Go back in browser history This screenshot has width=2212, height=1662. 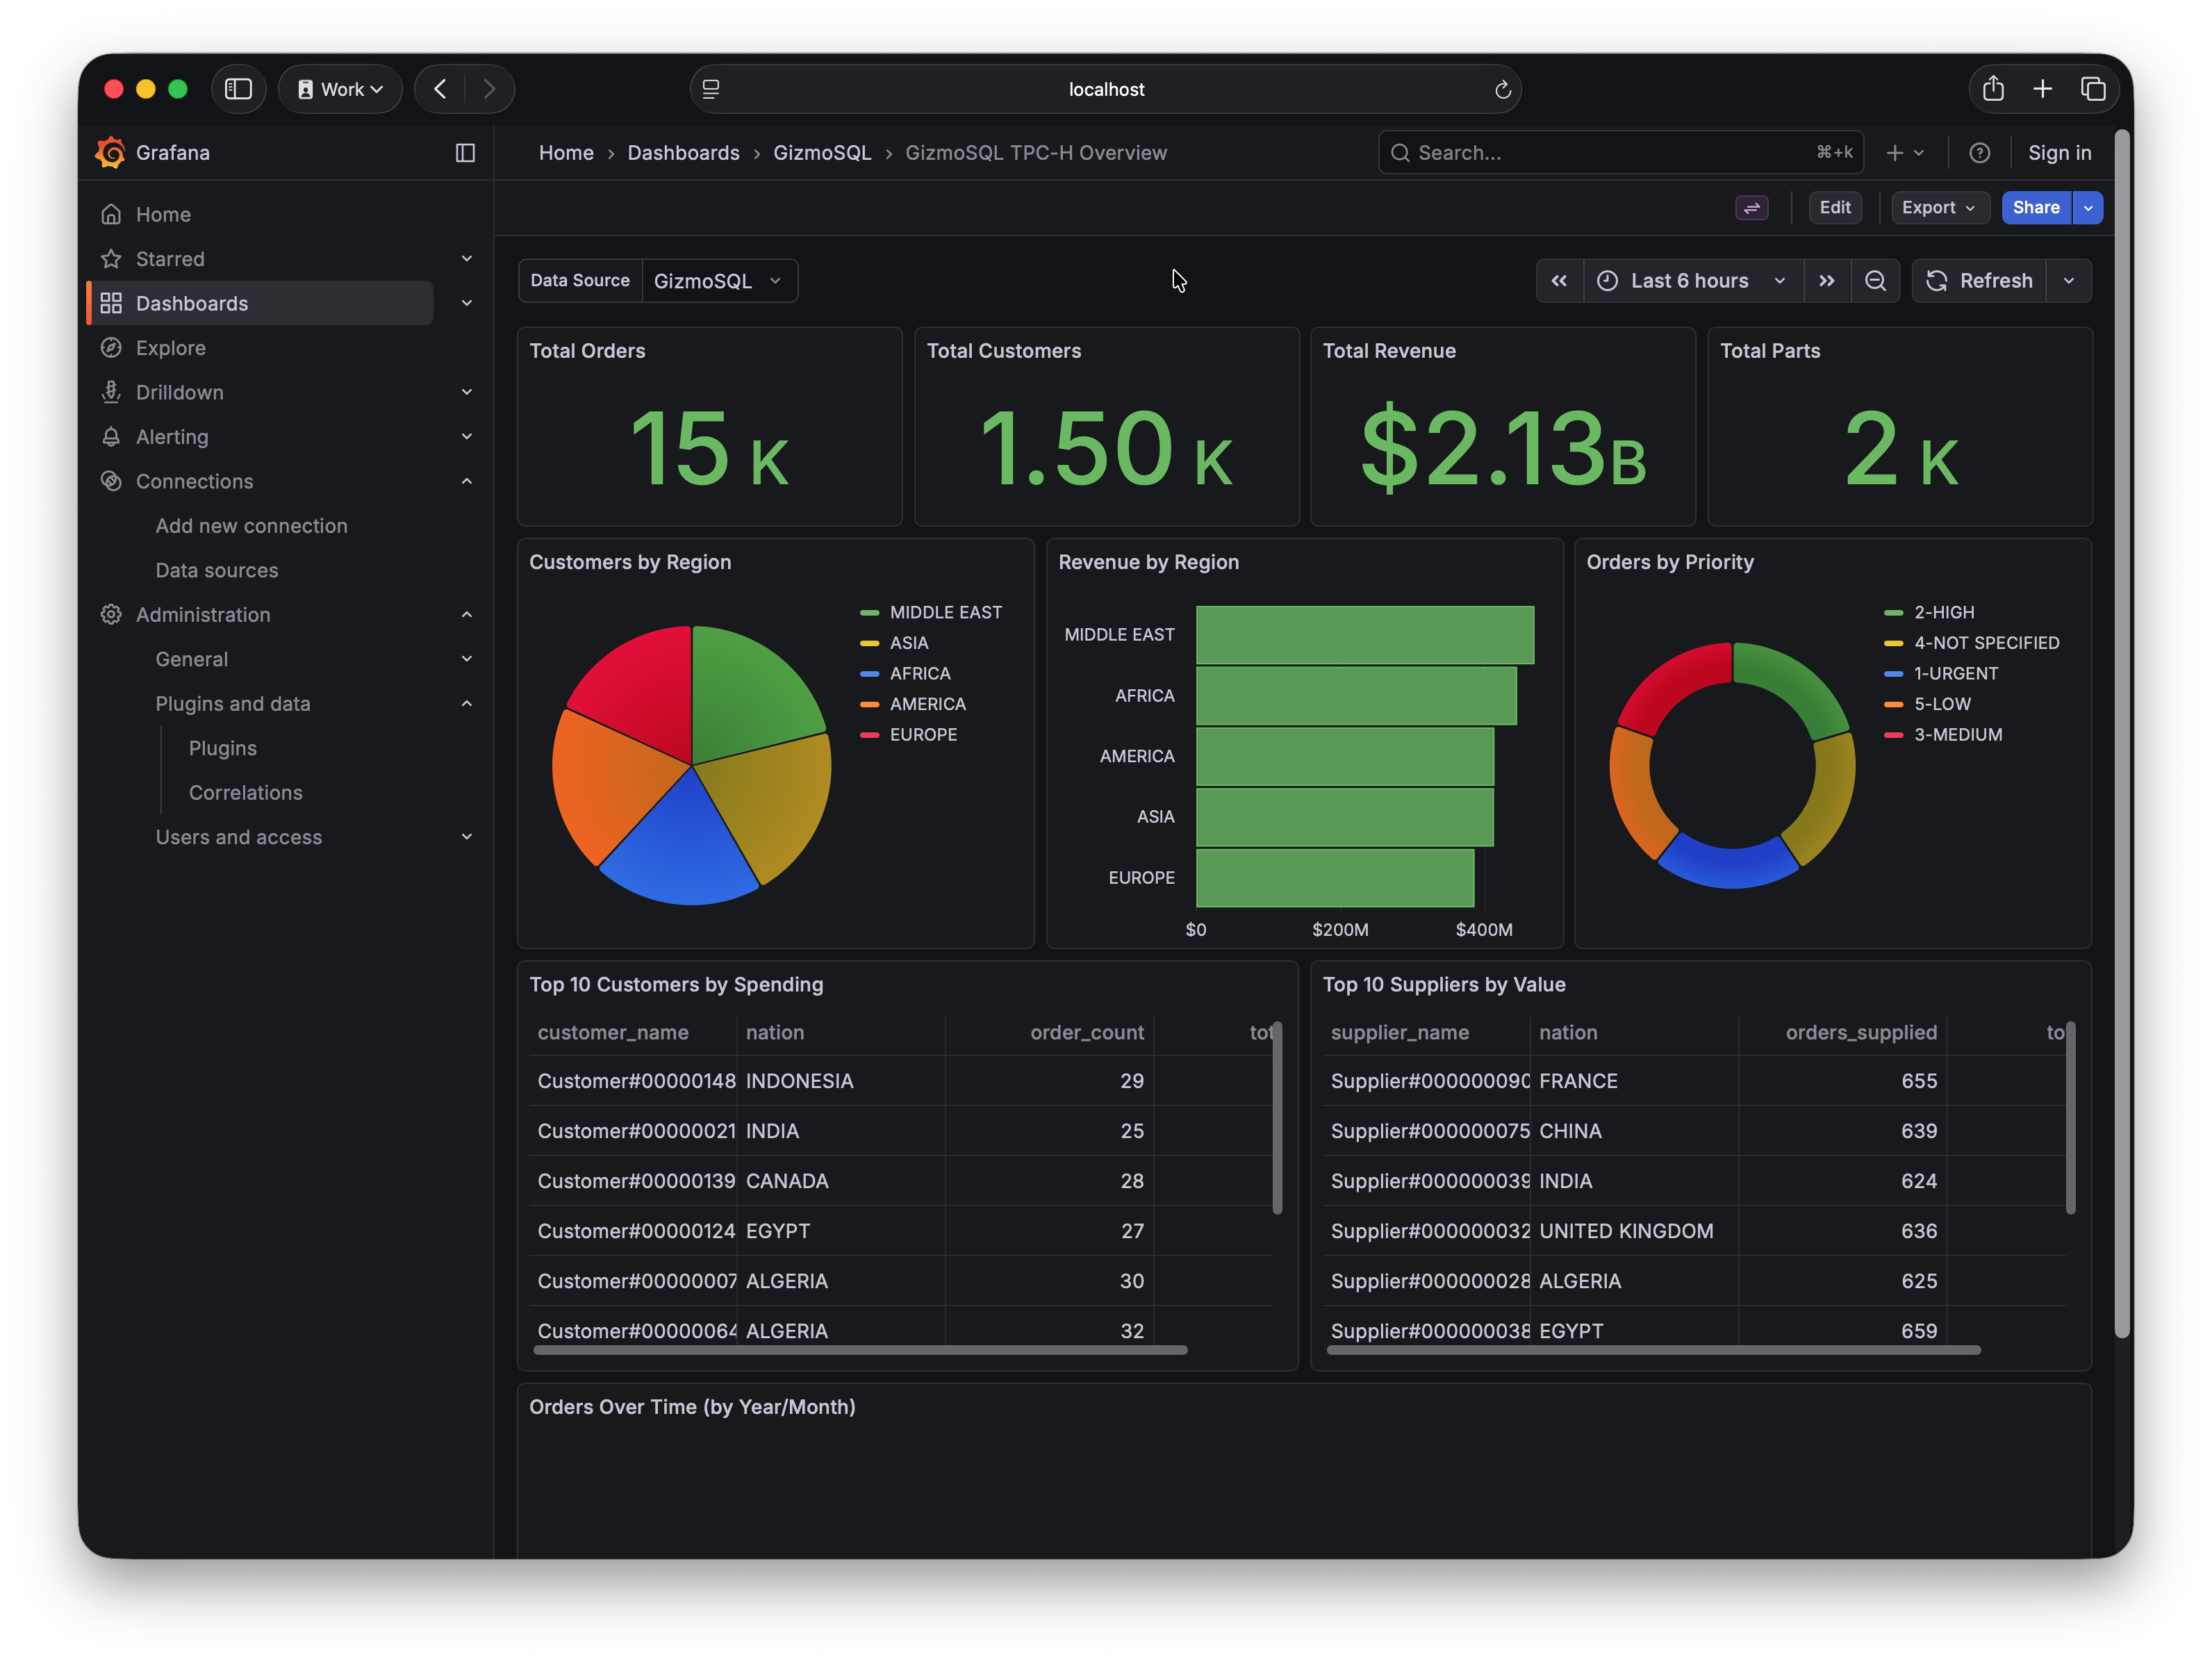pos(440,89)
